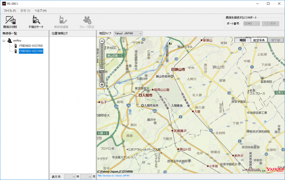The height and width of the screenshot is (180, 285).
Task: Click 入間市役所 label on map
Action: tap(151, 106)
